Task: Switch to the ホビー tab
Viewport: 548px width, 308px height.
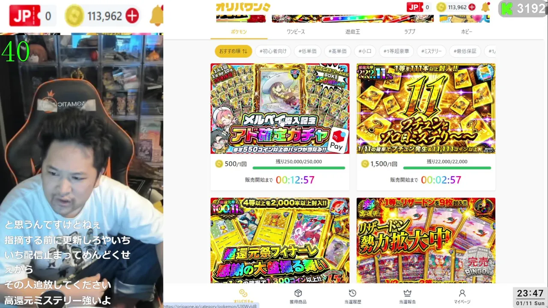Action: [x=467, y=32]
